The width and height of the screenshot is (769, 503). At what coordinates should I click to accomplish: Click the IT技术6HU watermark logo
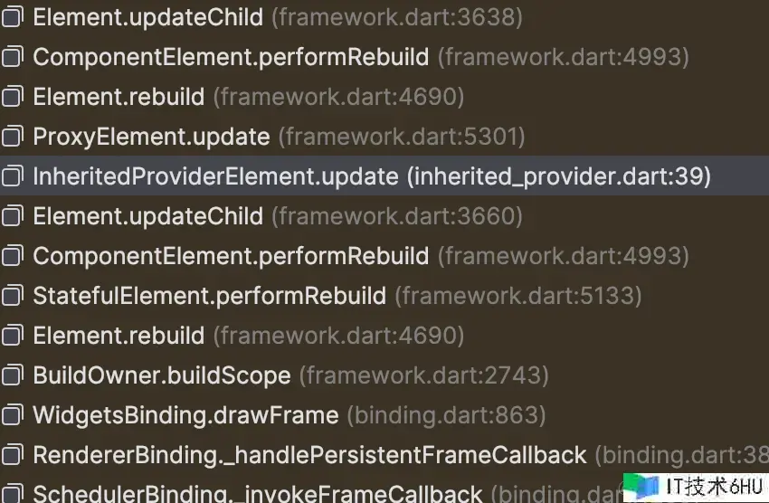point(698,485)
